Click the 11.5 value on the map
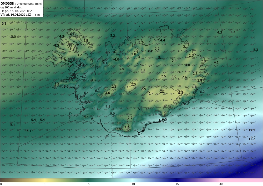Screen dimensions: 263x186 point(252,130)
